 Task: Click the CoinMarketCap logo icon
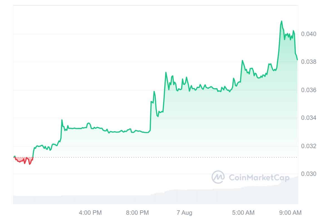(x=218, y=177)
